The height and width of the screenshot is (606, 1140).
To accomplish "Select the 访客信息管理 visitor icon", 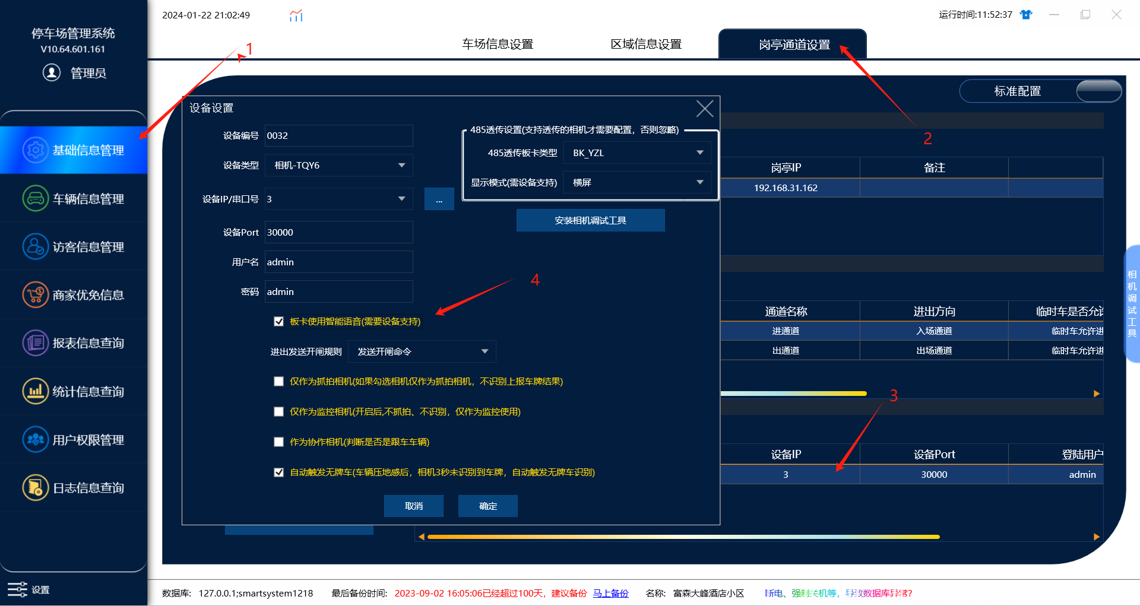I will tap(36, 246).
